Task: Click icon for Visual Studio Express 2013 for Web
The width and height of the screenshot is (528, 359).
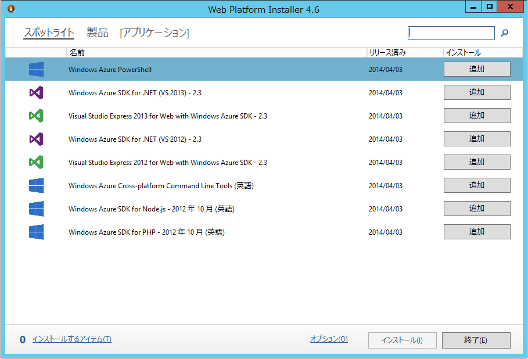Action: pos(37,116)
